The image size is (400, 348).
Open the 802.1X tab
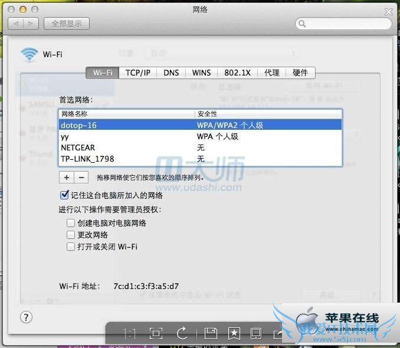(237, 73)
